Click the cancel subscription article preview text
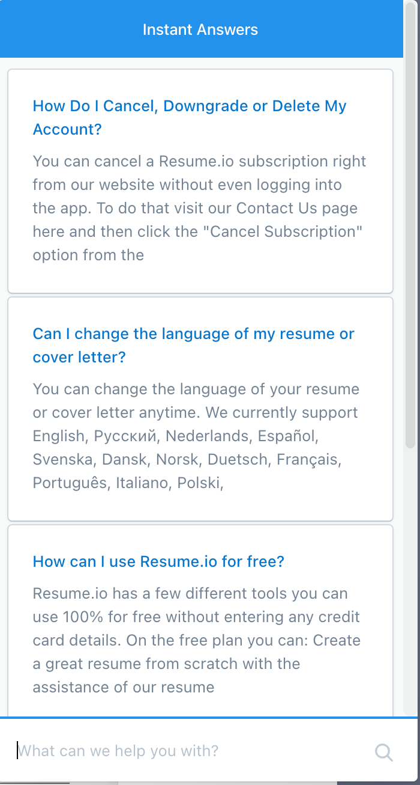Image resolution: width=420 pixels, height=785 pixels. pos(199,208)
